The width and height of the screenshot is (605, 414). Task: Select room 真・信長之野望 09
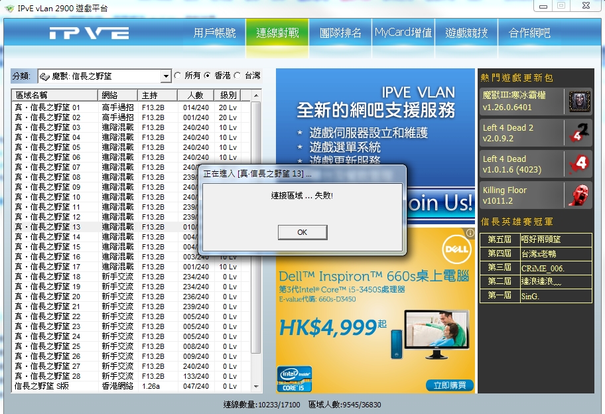point(105,187)
